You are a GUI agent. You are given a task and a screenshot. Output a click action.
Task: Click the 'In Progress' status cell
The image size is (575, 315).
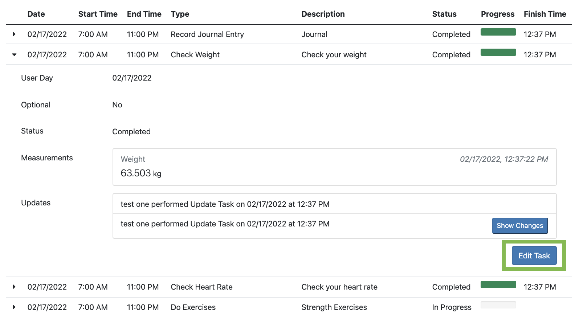click(452, 307)
